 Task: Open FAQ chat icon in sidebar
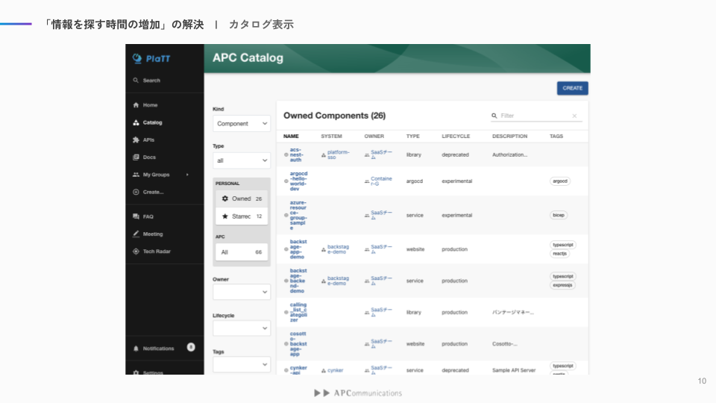(136, 216)
